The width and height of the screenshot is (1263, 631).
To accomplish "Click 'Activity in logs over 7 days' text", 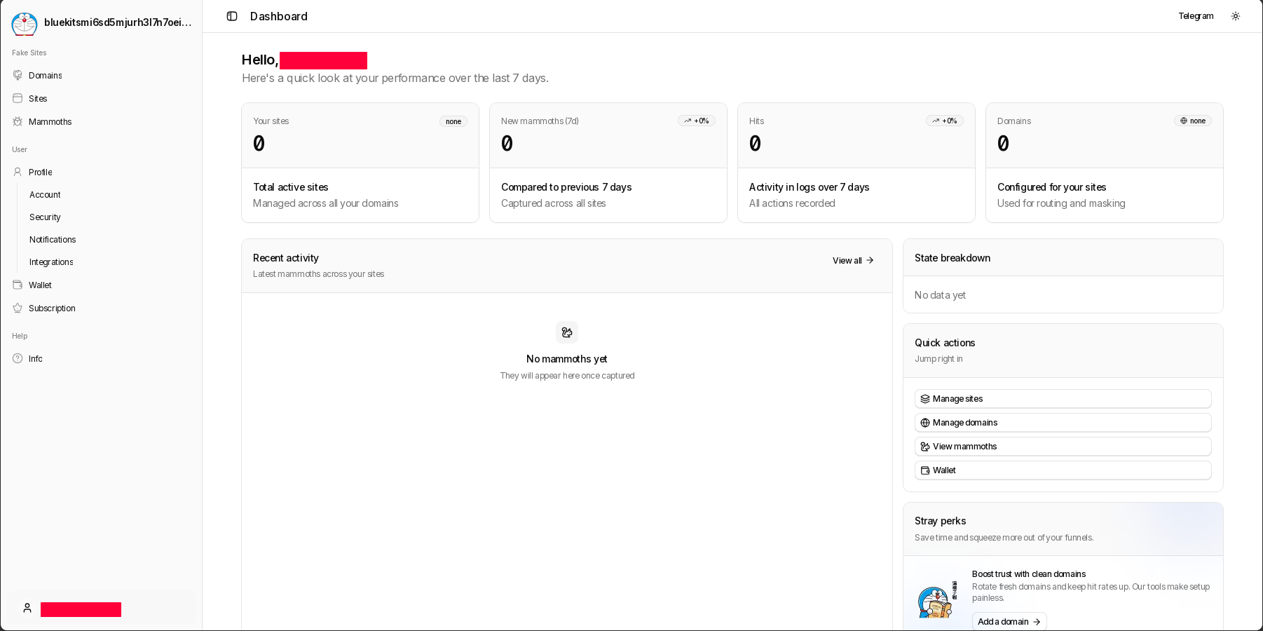I will 809,187.
